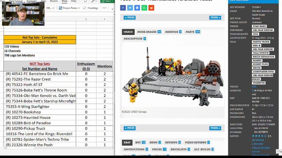This screenshot has width=282, height=158.
Task: Open the ratings count link
Action: pyautogui.click(x=258, y=140)
